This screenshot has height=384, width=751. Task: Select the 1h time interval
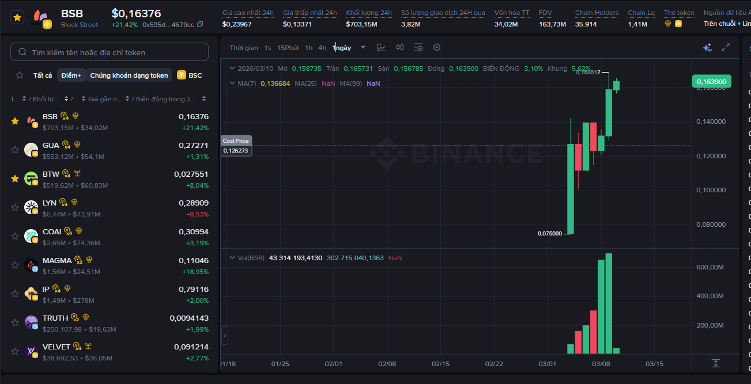pos(309,48)
